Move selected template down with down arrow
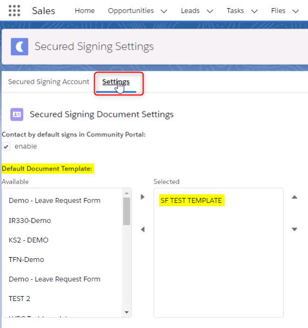The image size is (308, 328). click(x=294, y=229)
